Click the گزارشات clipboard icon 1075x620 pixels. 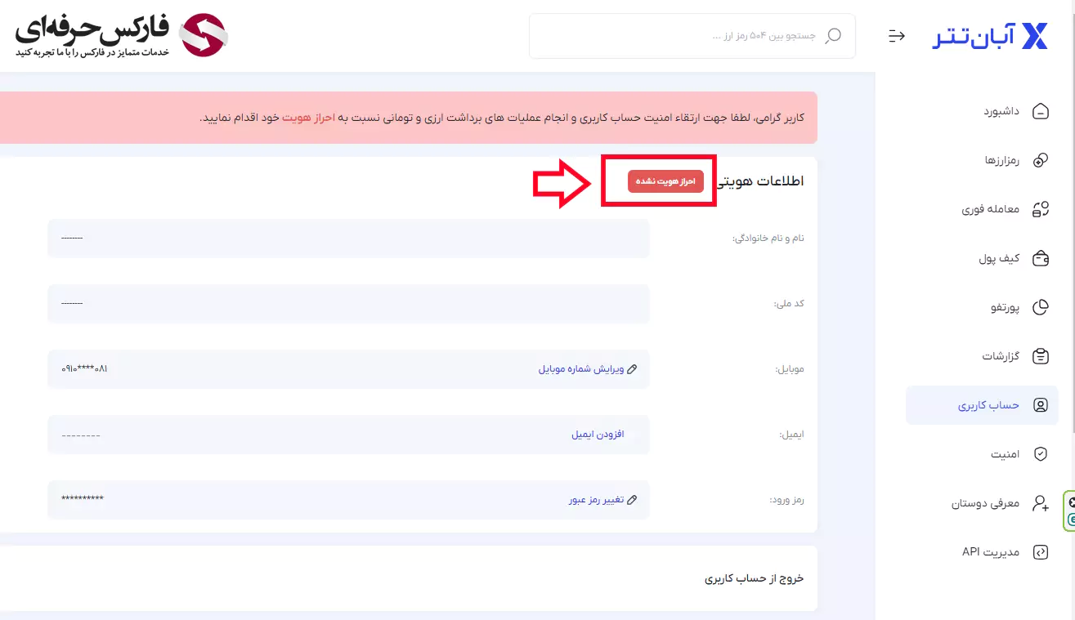1041,356
